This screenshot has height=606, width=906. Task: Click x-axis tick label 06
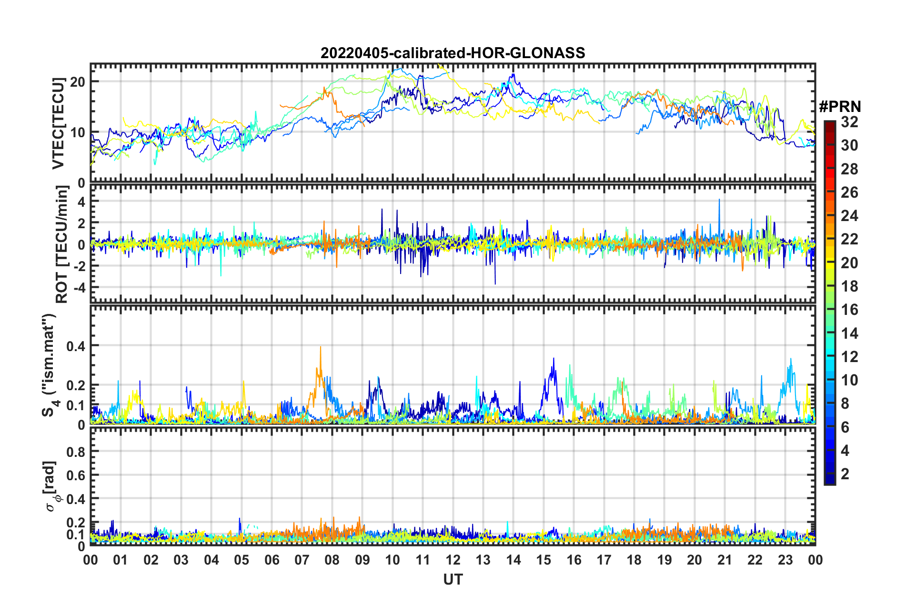coord(272,560)
